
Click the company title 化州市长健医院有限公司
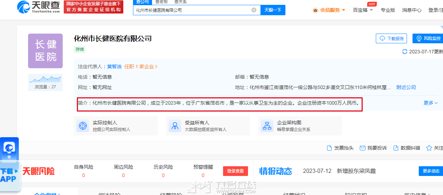click(113, 38)
